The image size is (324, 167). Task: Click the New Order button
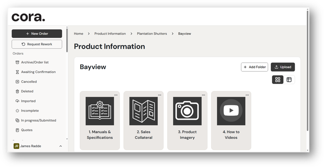(x=37, y=34)
